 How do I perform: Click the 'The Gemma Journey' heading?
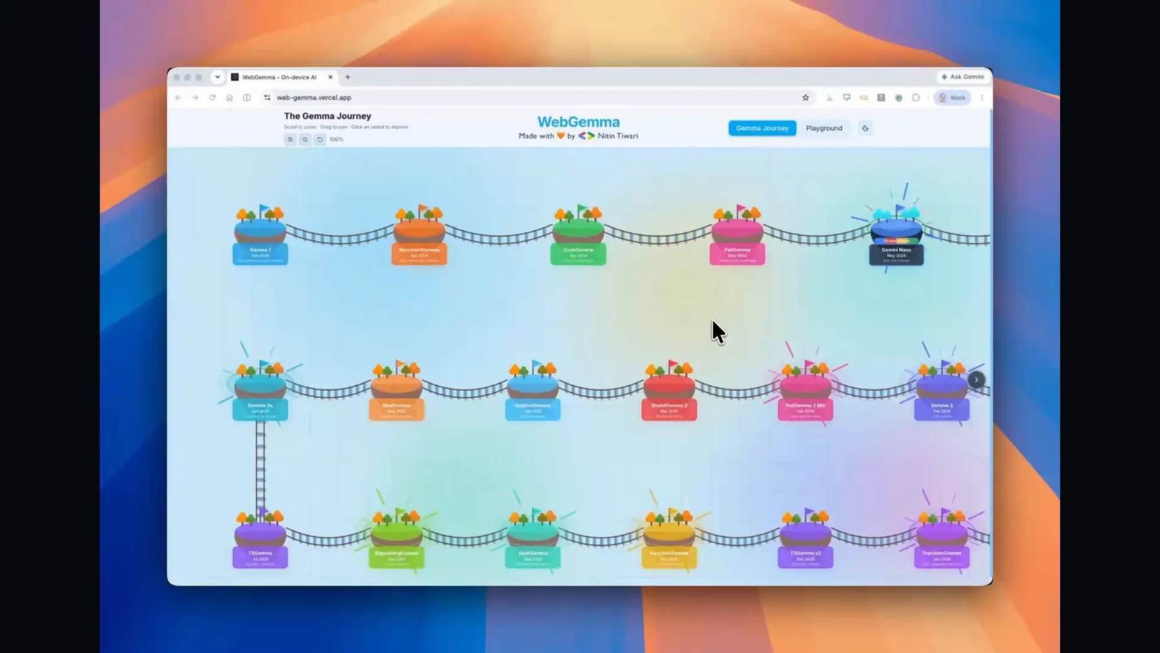pyautogui.click(x=327, y=116)
